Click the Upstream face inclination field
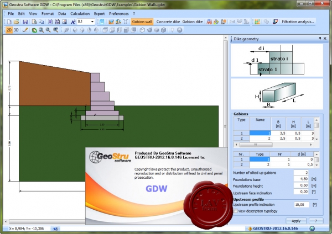Image resolution: width=332 pixels, height=234 pixels. (301, 192)
